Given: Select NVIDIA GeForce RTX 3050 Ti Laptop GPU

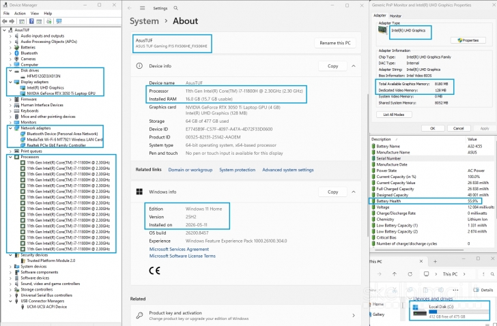Looking at the screenshot, I should [x=61, y=93].
